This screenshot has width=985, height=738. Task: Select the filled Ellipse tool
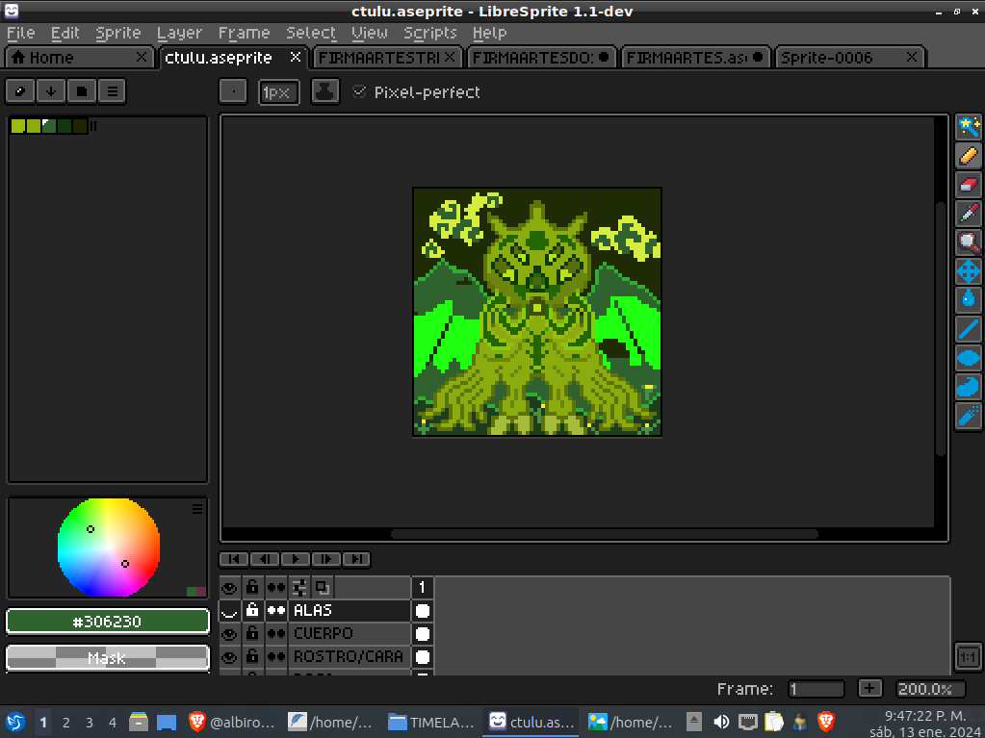(968, 358)
